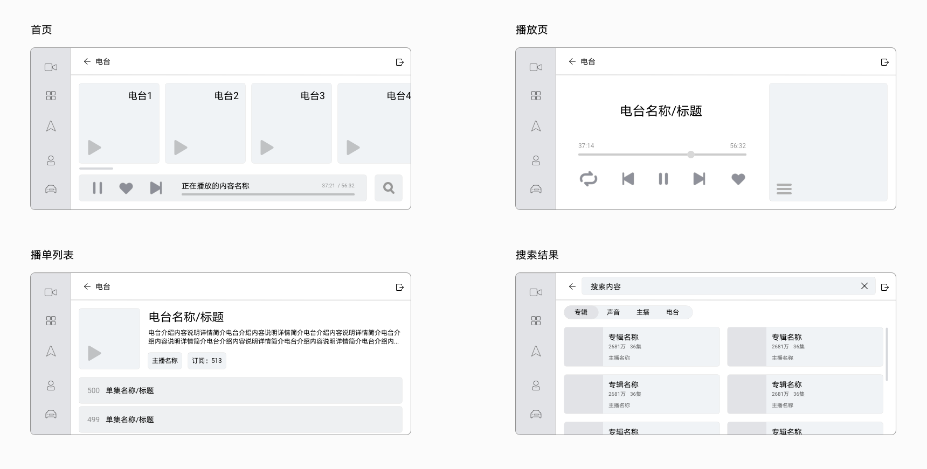Open the car icon in 播放页 sidebar

click(536, 189)
